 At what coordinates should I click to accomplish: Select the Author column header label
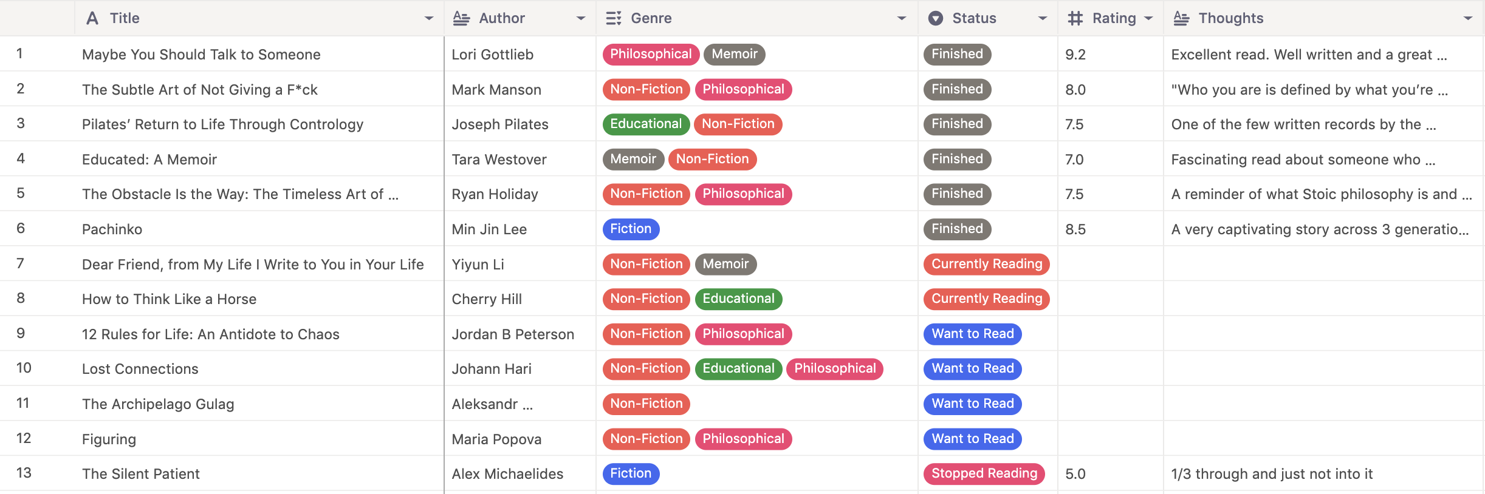pyautogui.click(x=502, y=18)
